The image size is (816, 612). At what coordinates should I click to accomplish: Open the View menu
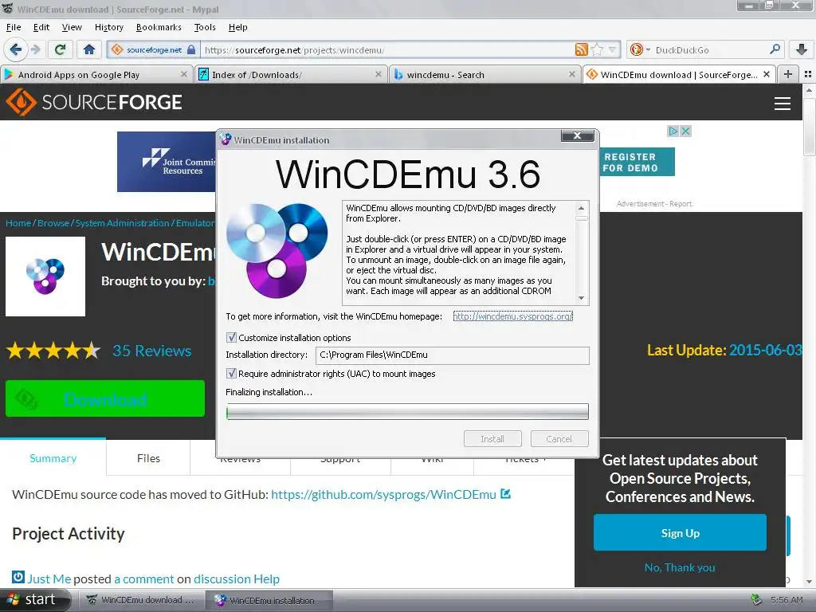72,27
